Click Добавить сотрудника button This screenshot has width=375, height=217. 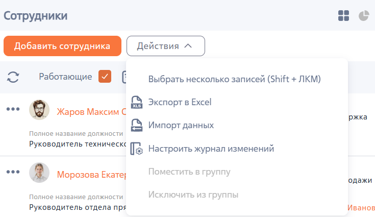click(x=62, y=46)
